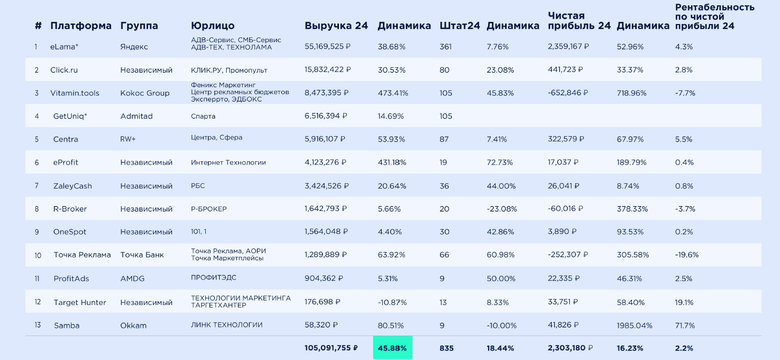Open the Click.ru platform entry
This screenshot has height=360, width=780.
pyautogui.click(x=64, y=70)
